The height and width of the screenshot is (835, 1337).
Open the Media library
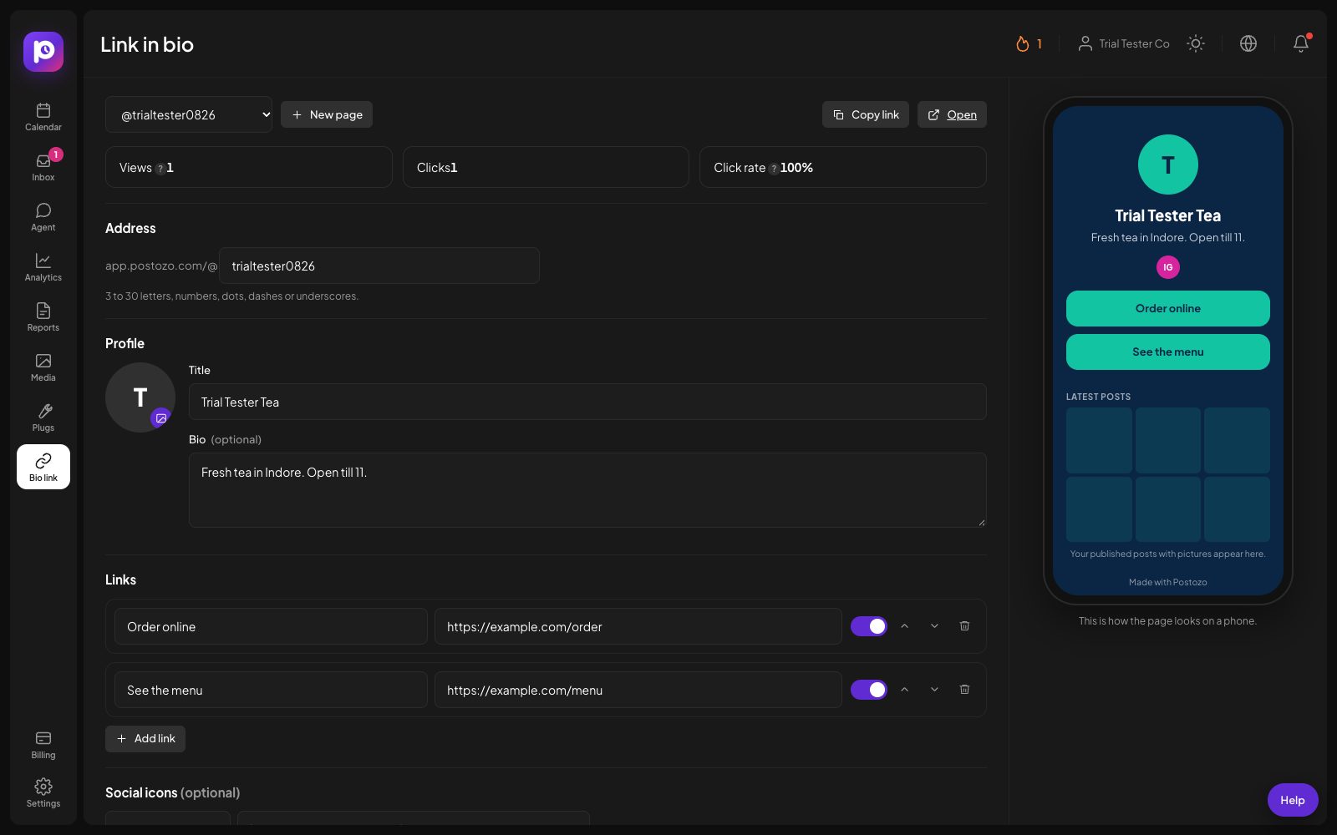(43, 367)
